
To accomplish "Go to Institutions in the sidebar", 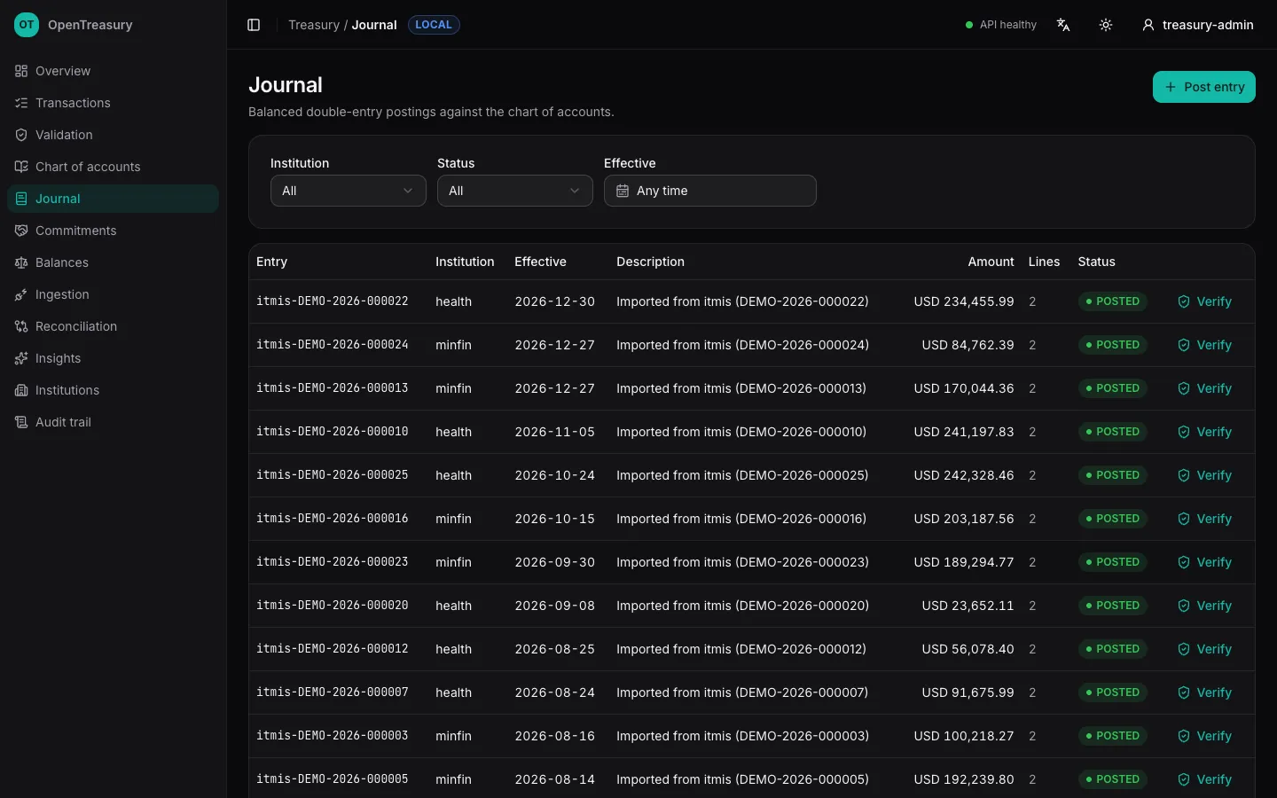I will 113,390.
